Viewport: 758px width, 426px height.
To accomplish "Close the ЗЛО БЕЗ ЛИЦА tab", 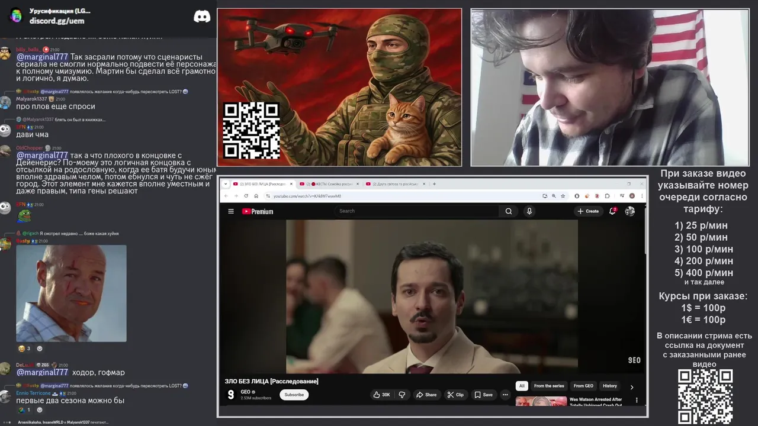I will click(x=291, y=184).
